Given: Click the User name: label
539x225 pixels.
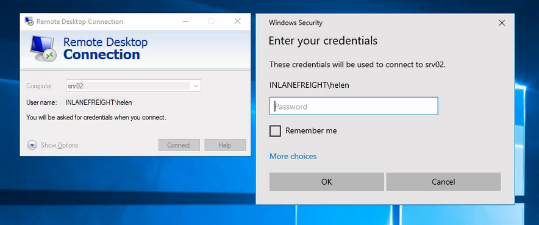Looking at the screenshot, I should (41, 102).
